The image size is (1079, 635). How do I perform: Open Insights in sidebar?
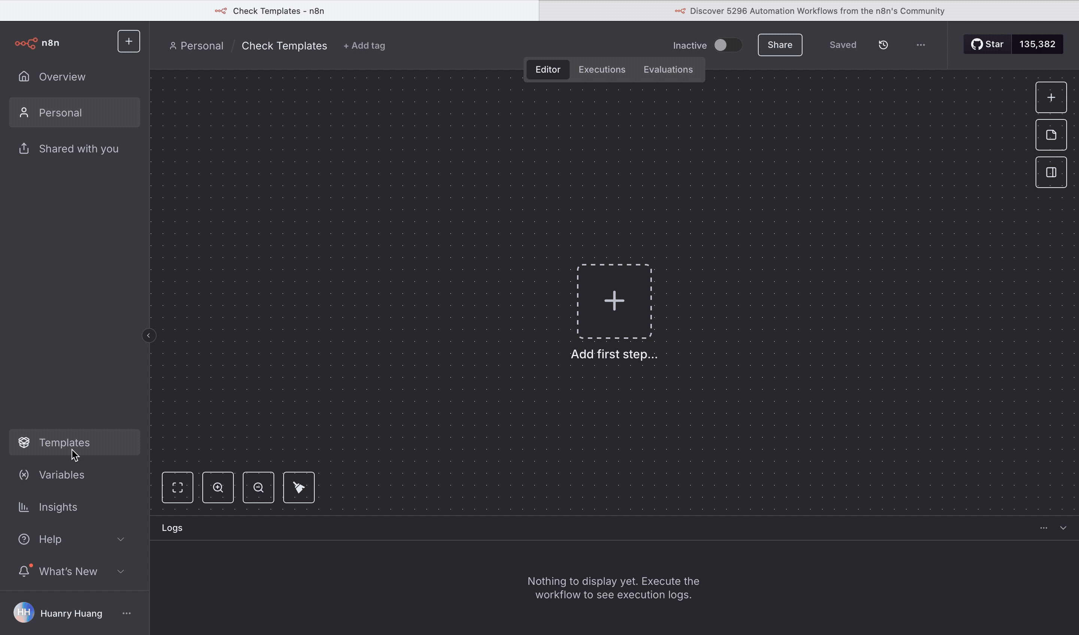(75, 507)
